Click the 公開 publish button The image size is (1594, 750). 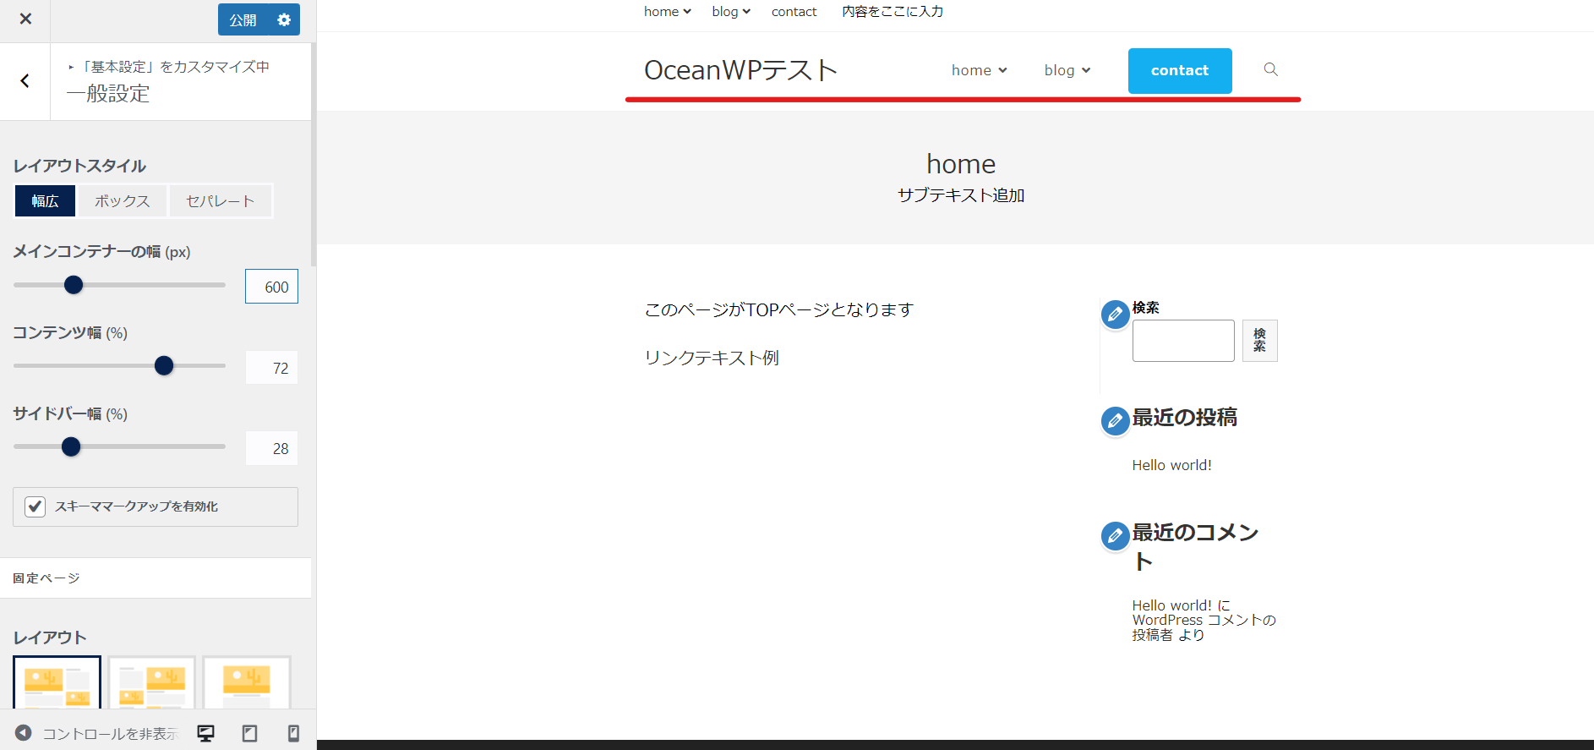(x=243, y=19)
